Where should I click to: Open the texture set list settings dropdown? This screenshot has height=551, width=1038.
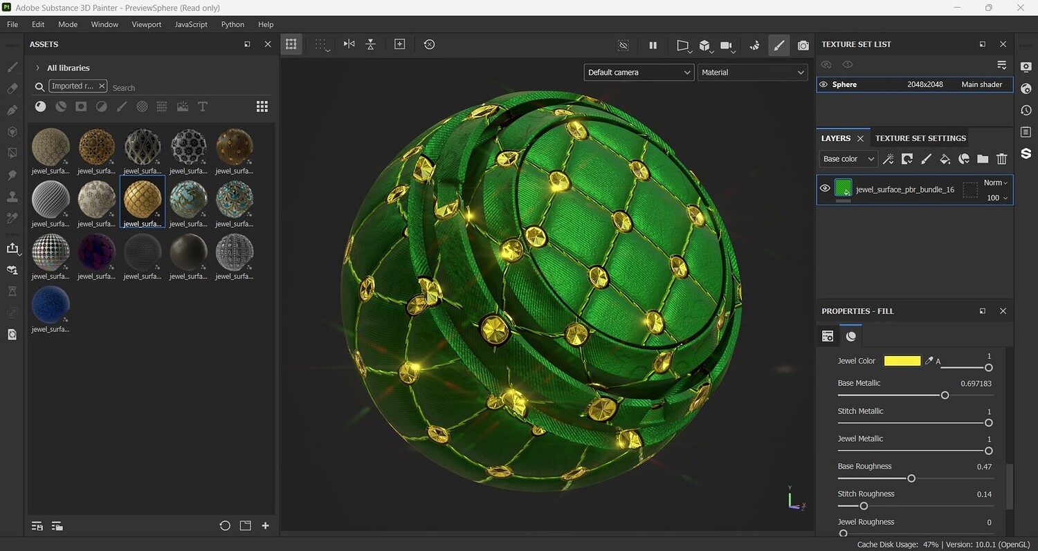tap(1001, 65)
